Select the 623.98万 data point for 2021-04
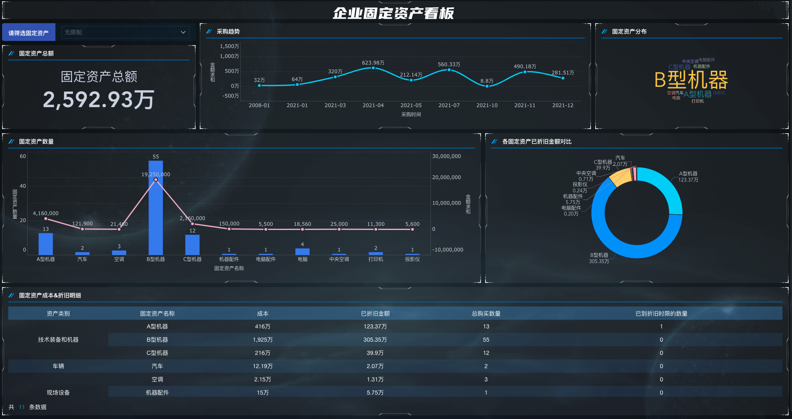 [x=373, y=68]
